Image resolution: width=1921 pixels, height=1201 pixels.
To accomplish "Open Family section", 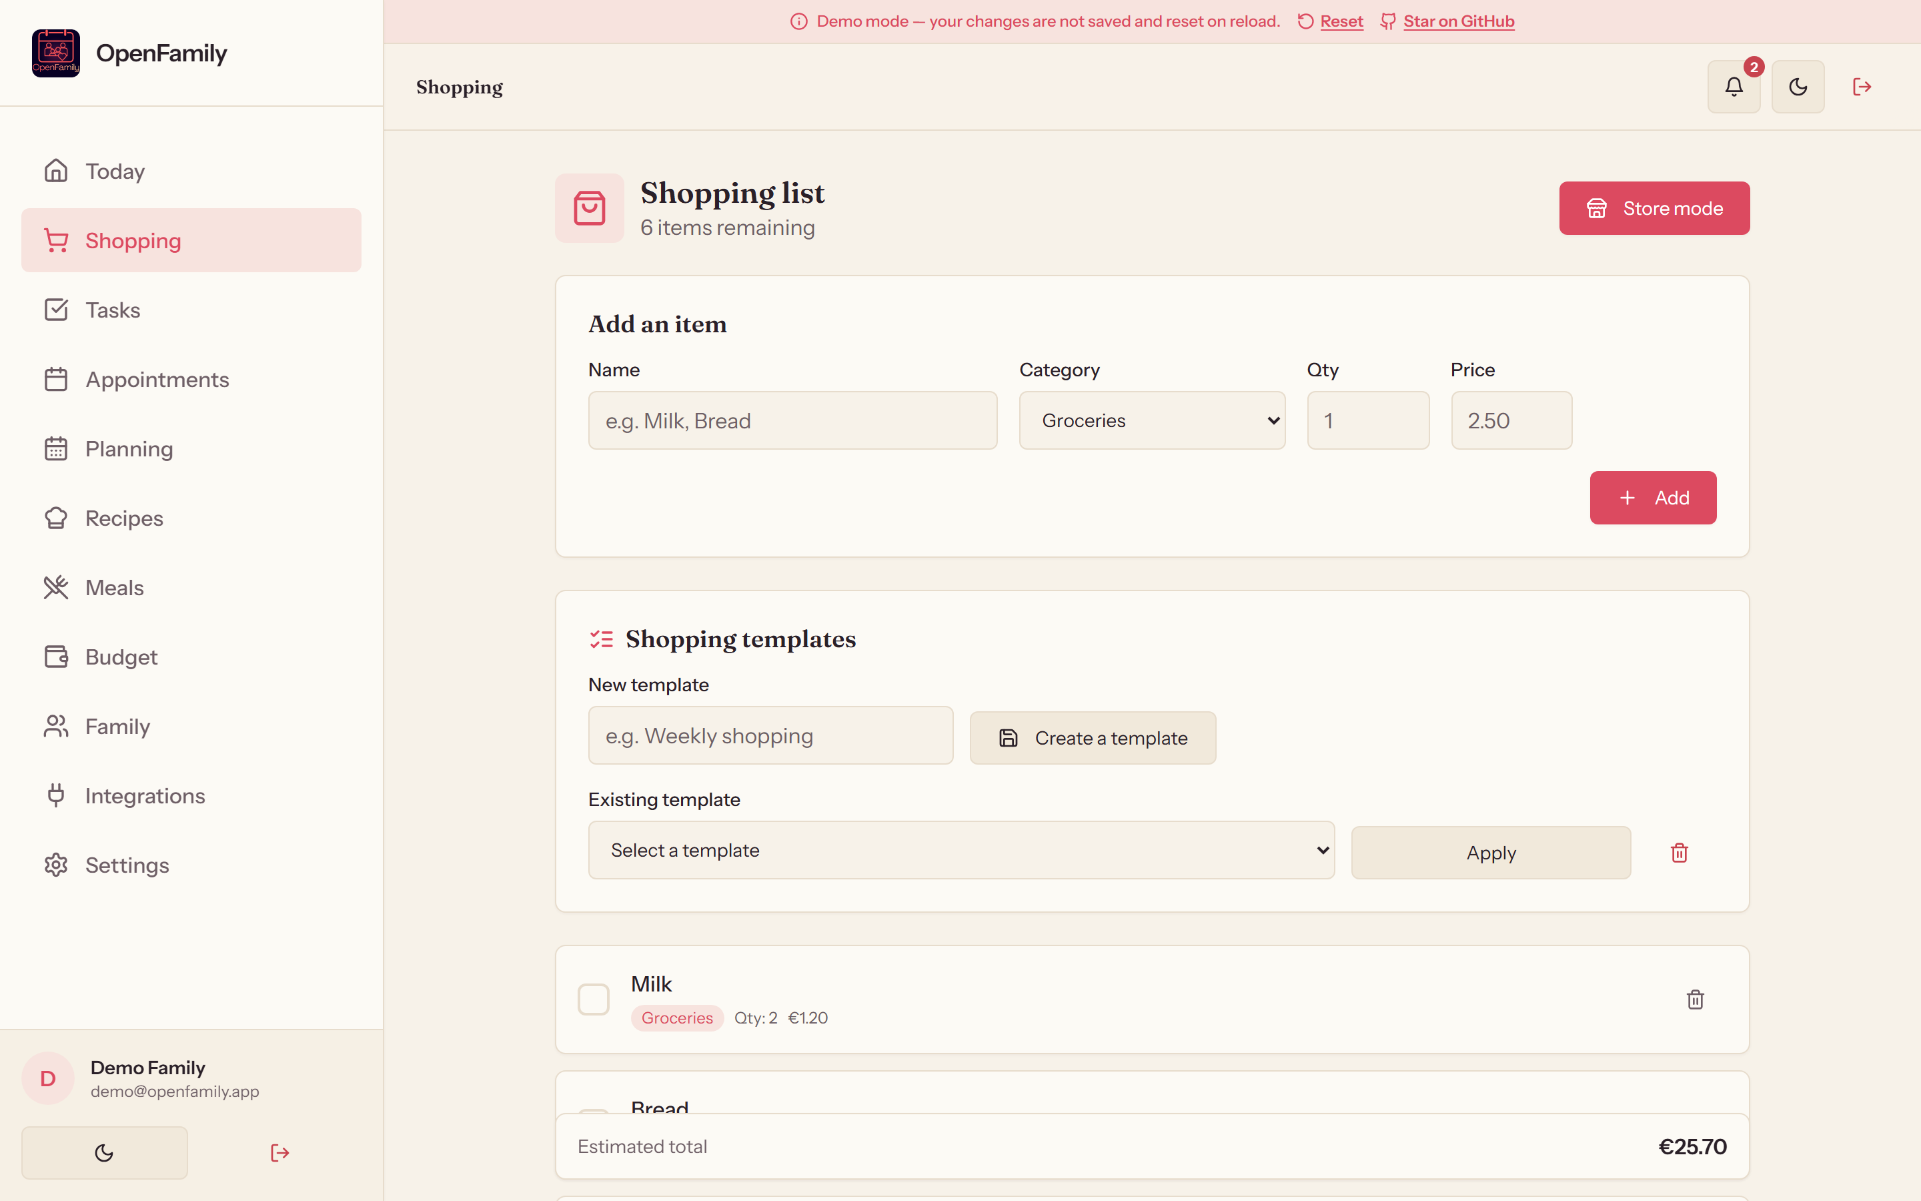I will pos(191,726).
